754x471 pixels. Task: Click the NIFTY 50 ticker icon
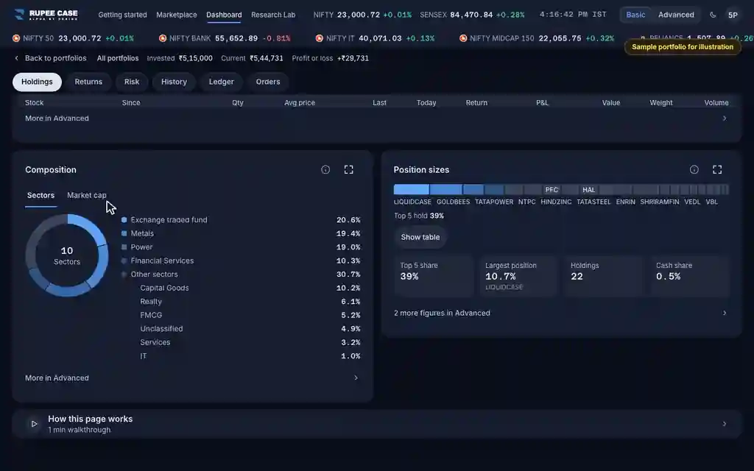16,38
